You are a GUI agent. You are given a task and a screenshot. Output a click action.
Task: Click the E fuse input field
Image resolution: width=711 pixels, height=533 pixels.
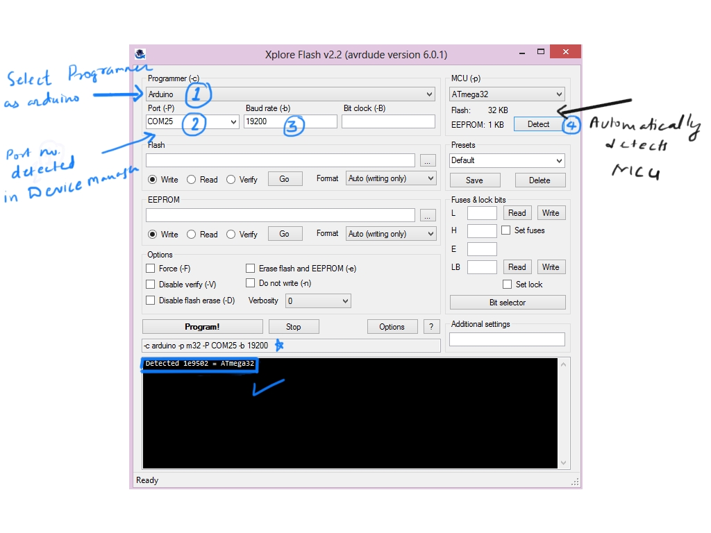(x=482, y=249)
